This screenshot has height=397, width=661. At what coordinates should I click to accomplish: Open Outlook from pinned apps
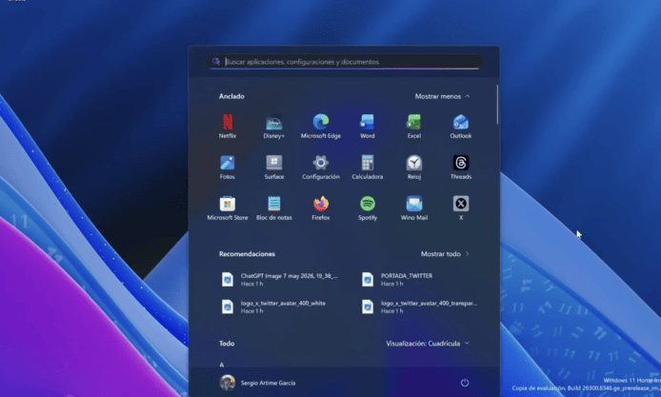461,126
